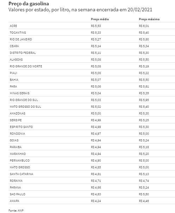Click the AMAZONAS average price R$ 5,00
Screen dimensions: 175x213
tap(96, 113)
